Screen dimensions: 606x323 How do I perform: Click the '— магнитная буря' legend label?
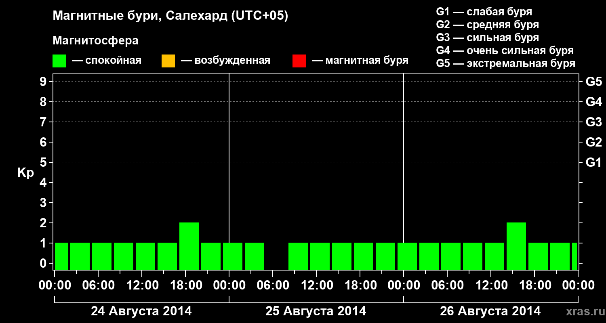[360, 61]
